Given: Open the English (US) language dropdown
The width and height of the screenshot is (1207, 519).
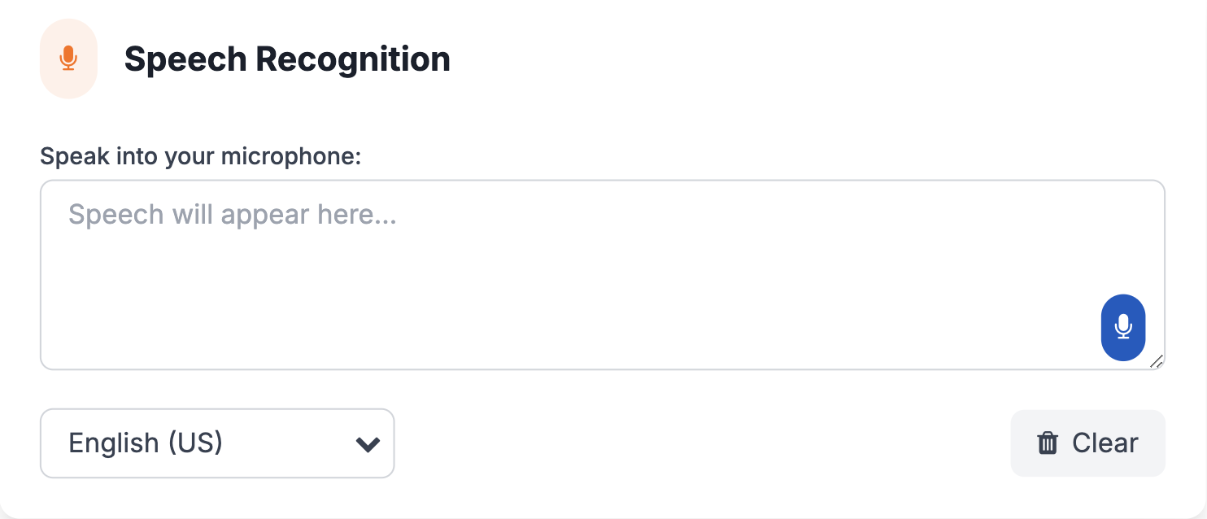Looking at the screenshot, I should [x=217, y=443].
